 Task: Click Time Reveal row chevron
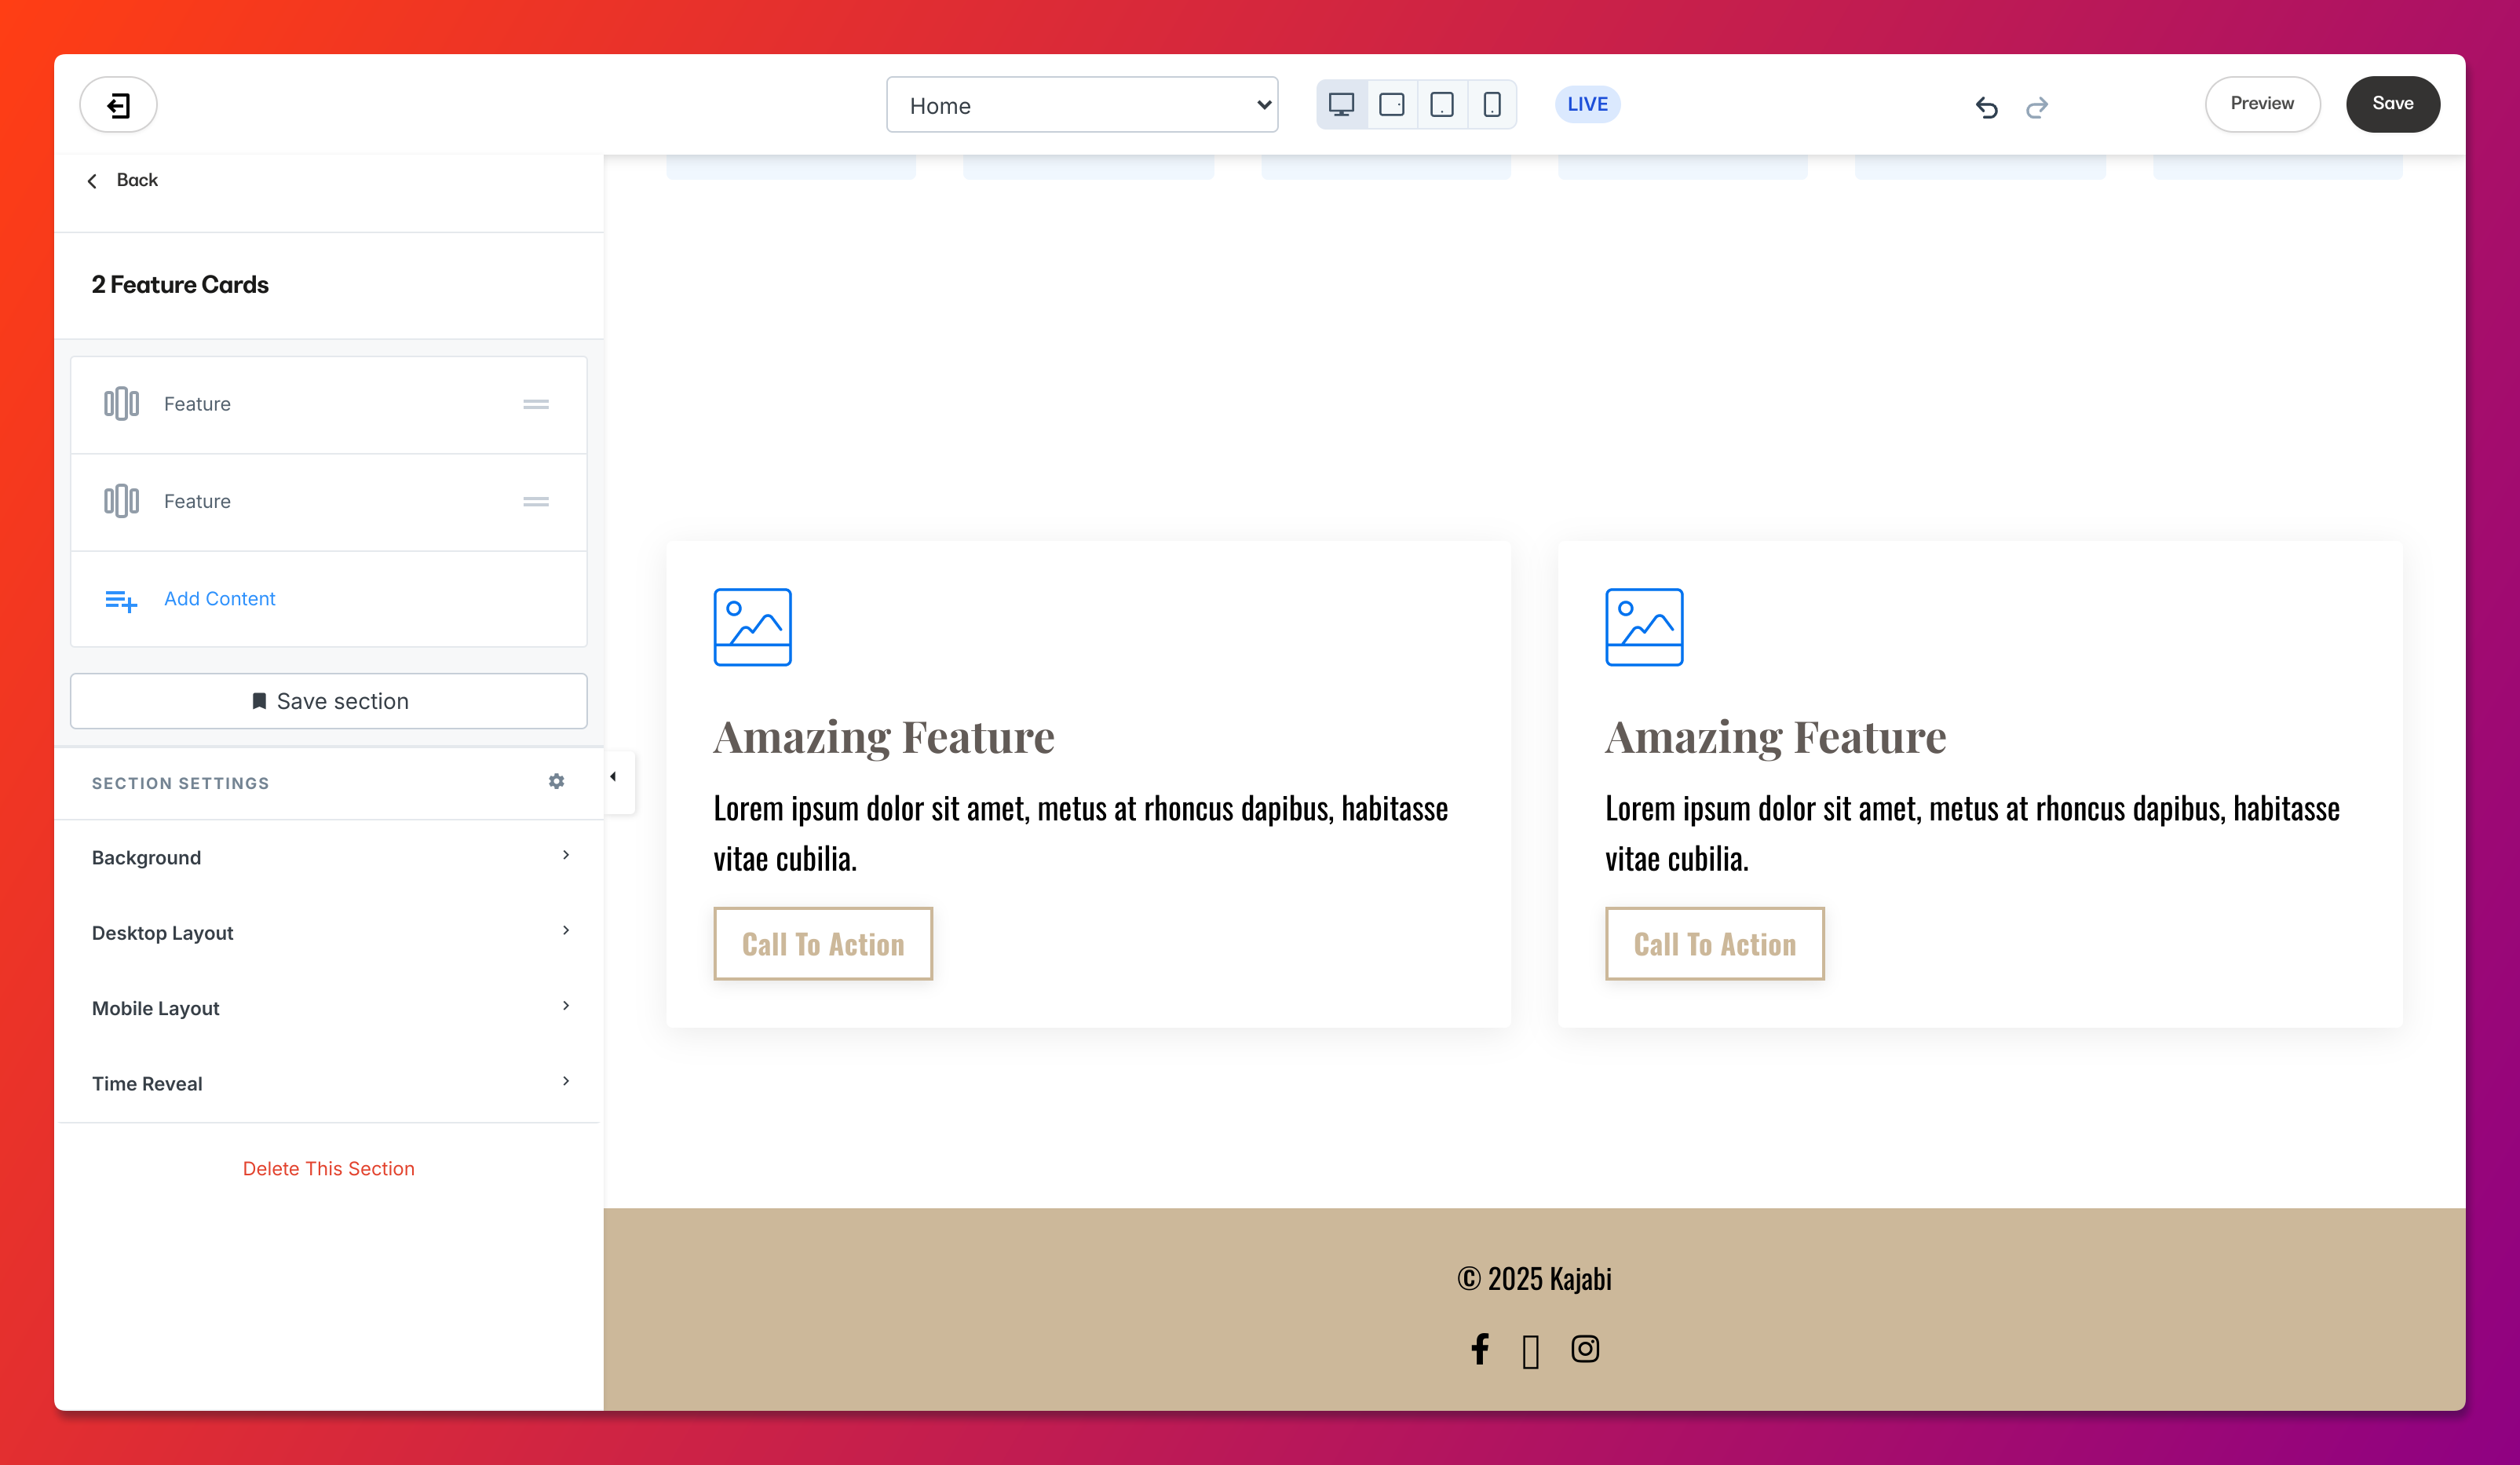566,1081
